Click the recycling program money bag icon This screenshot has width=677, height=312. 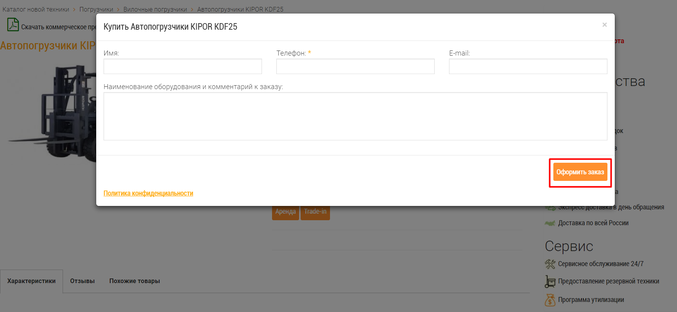[550, 300]
